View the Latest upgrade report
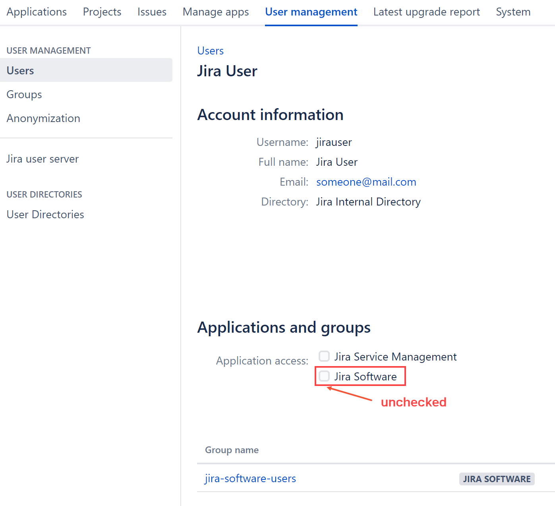The height and width of the screenshot is (506, 555). click(x=426, y=12)
